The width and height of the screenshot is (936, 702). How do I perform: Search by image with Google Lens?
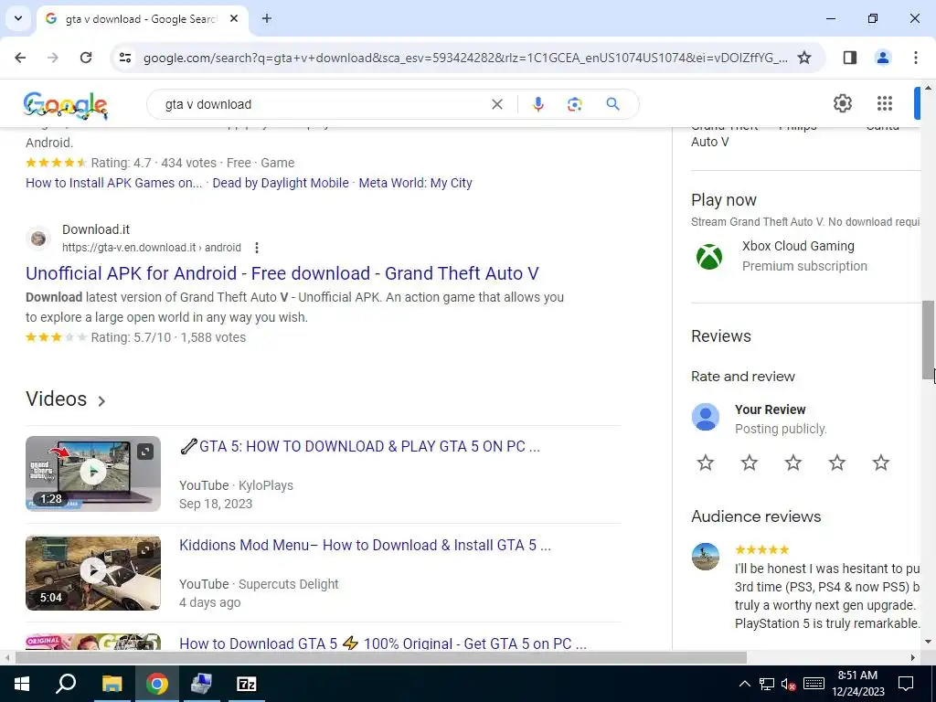[x=574, y=104]
